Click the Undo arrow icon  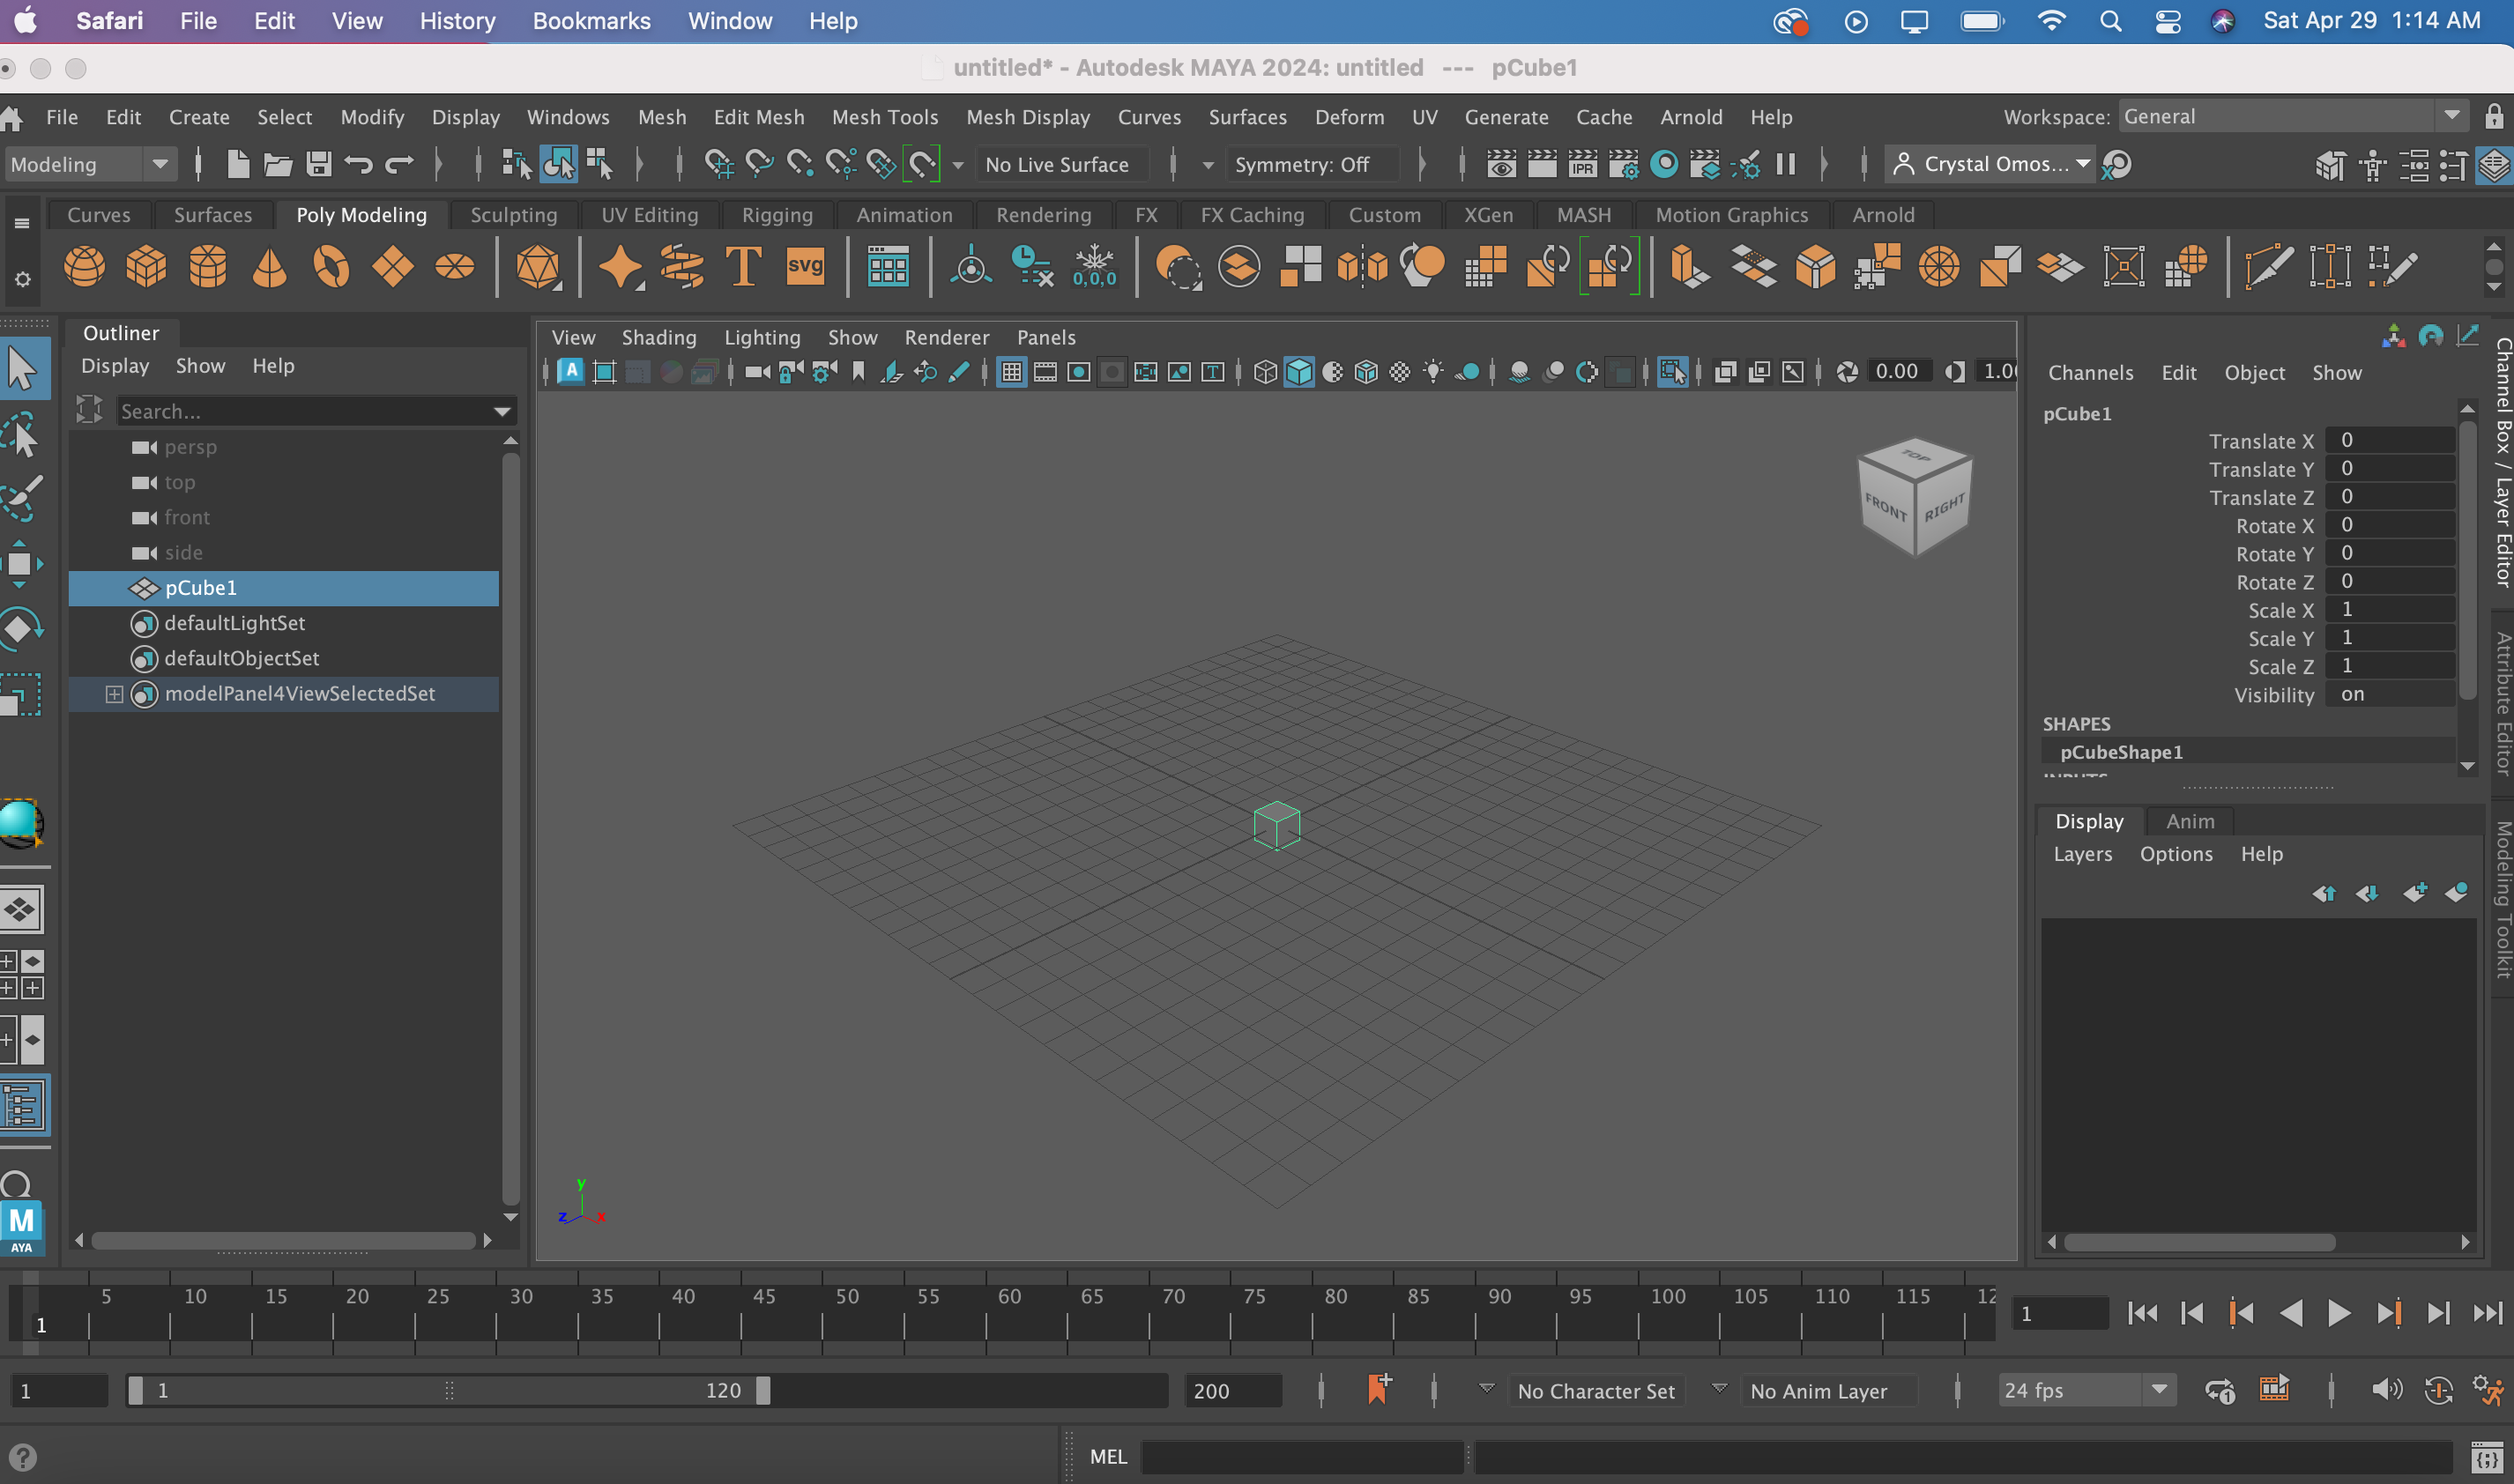pos(359,164)
